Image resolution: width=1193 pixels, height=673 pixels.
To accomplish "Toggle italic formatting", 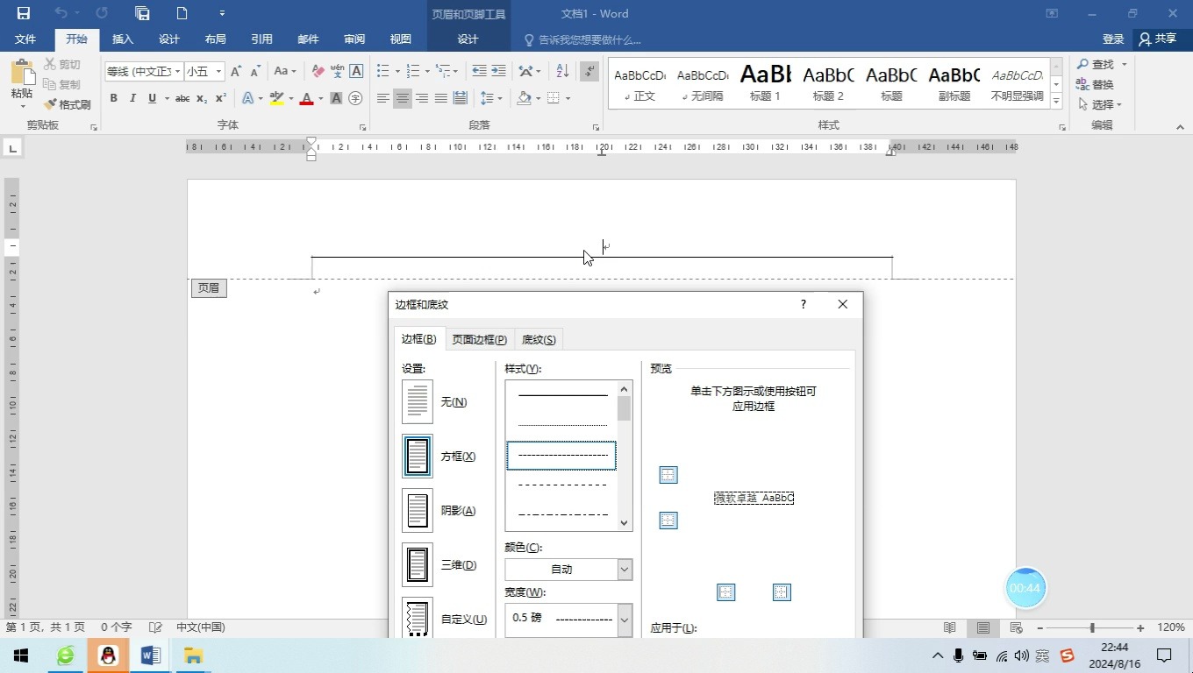I will (x=132, y=98).
